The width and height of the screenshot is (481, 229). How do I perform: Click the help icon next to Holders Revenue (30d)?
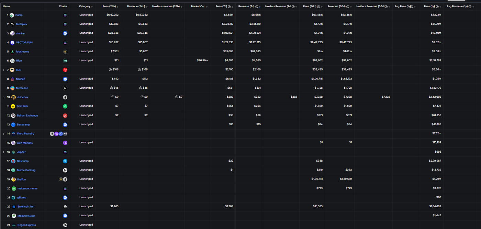tap(386, 7)
